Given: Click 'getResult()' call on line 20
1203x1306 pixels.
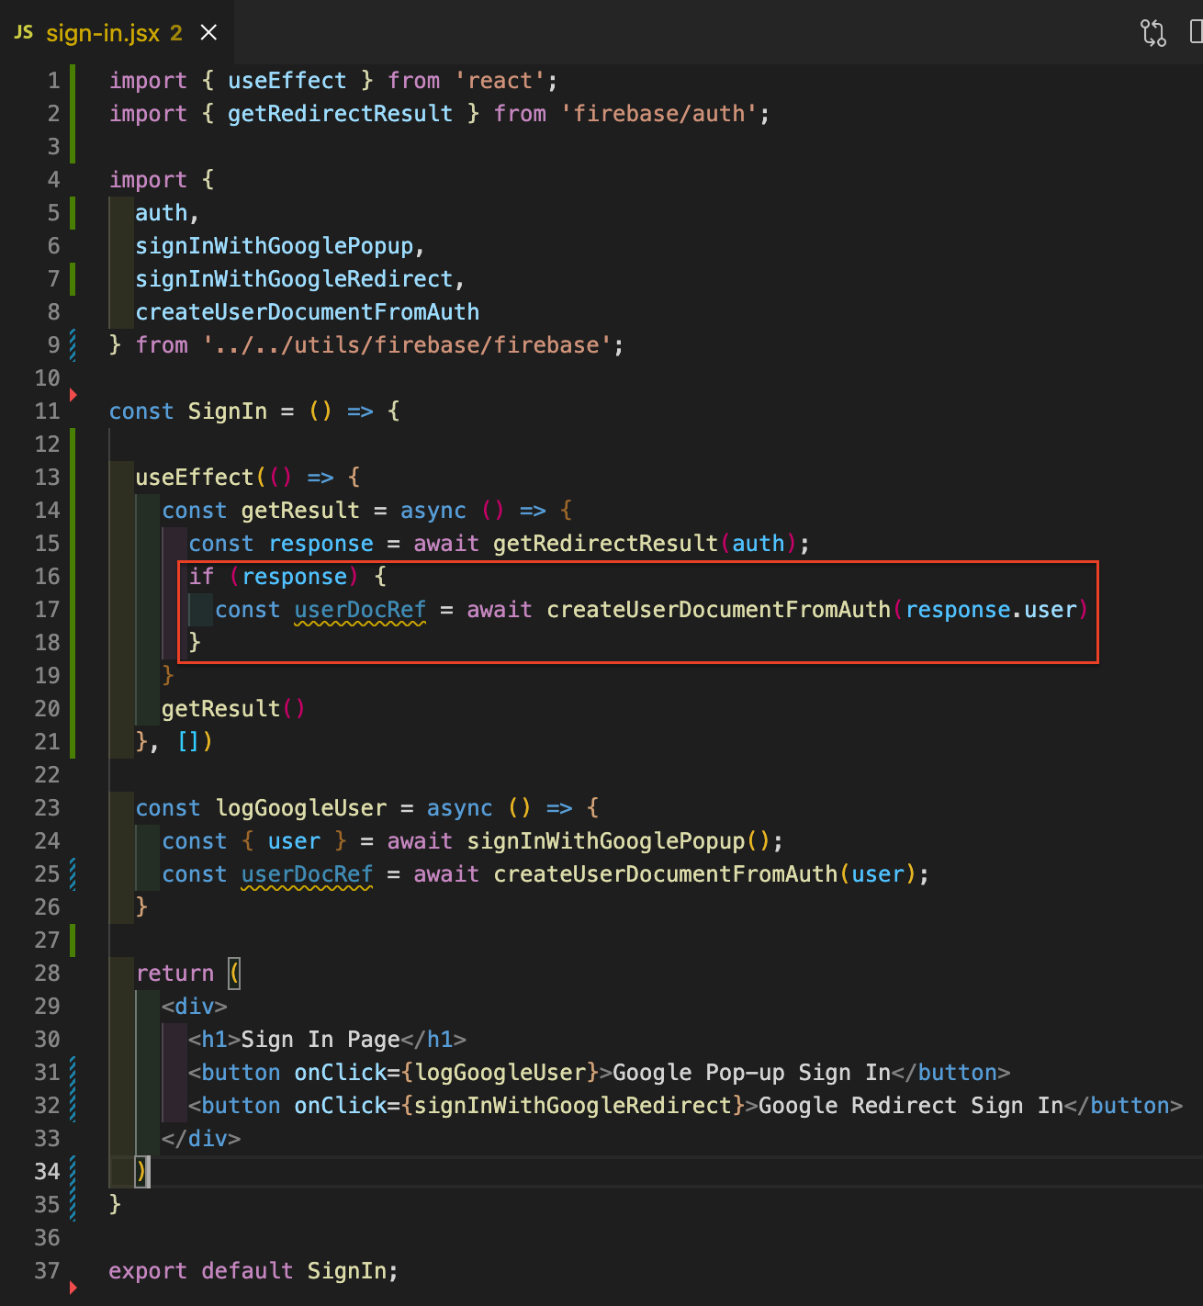Looking at the screenshot, I should 233,709.
